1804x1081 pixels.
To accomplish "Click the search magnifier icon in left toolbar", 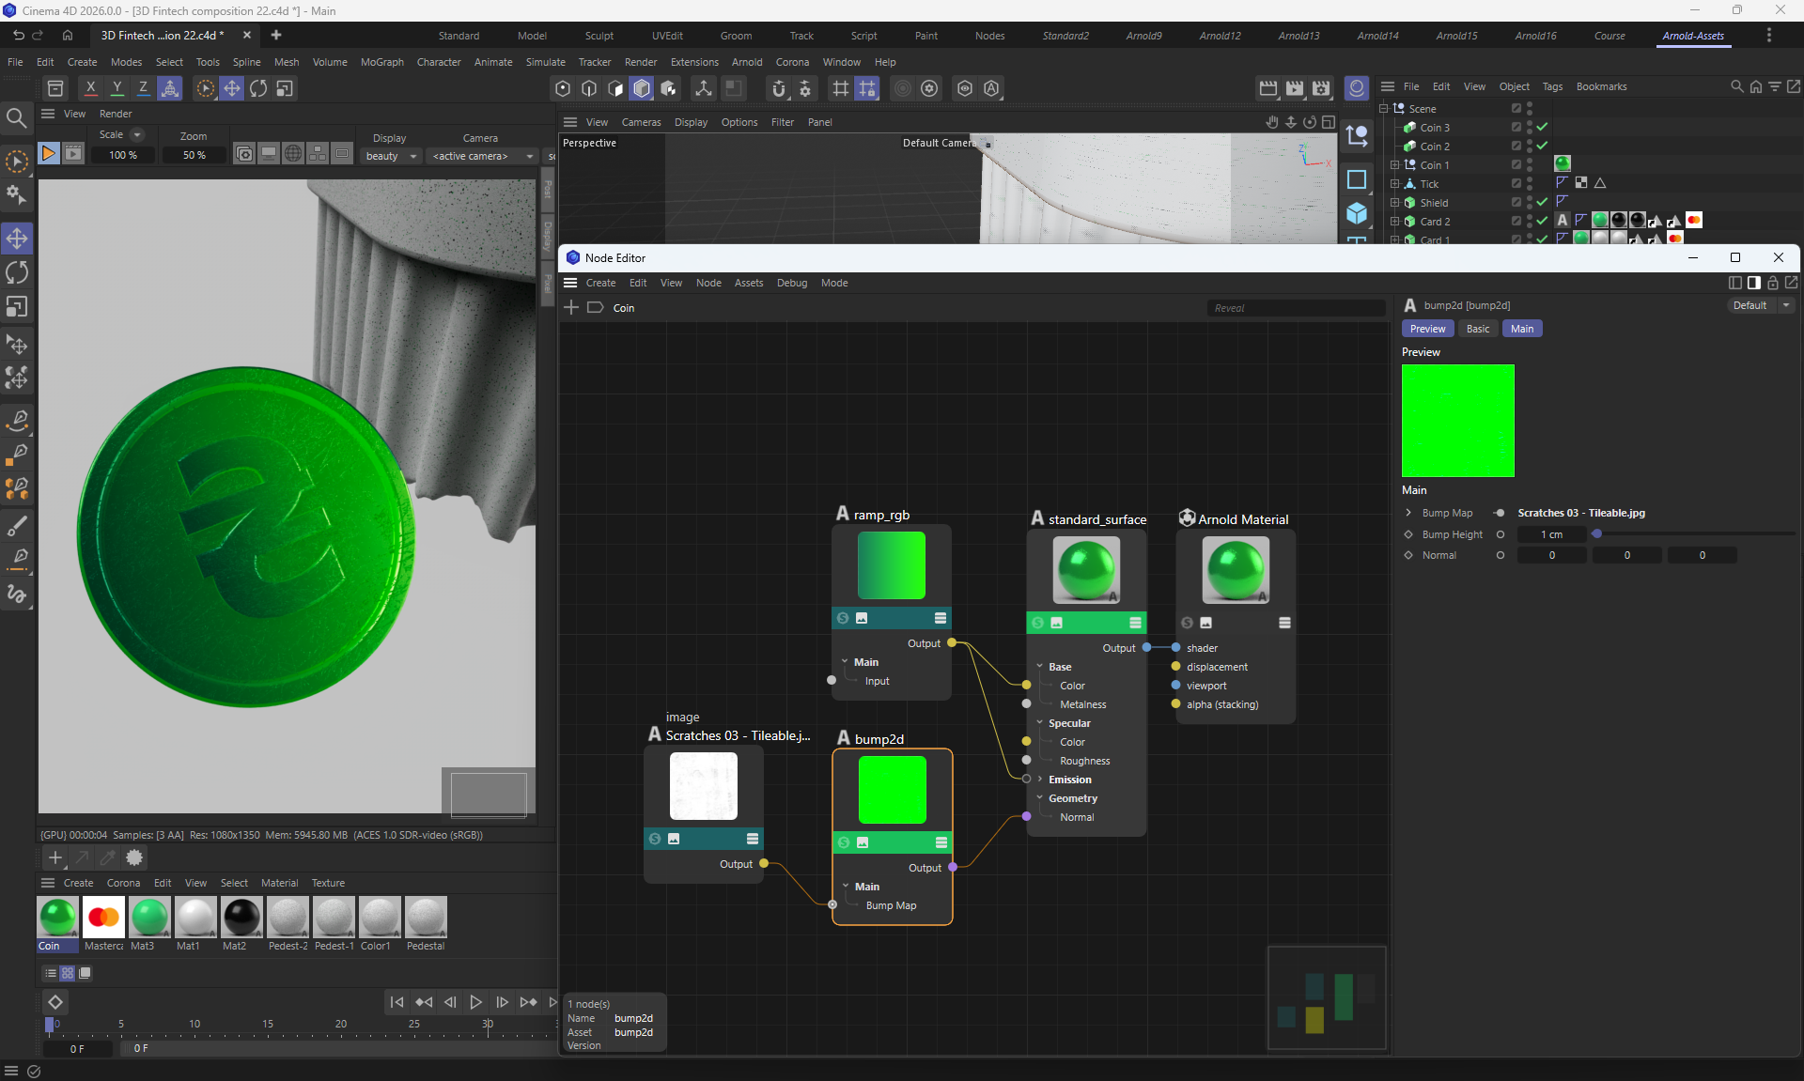I will (x=16, y=117).
